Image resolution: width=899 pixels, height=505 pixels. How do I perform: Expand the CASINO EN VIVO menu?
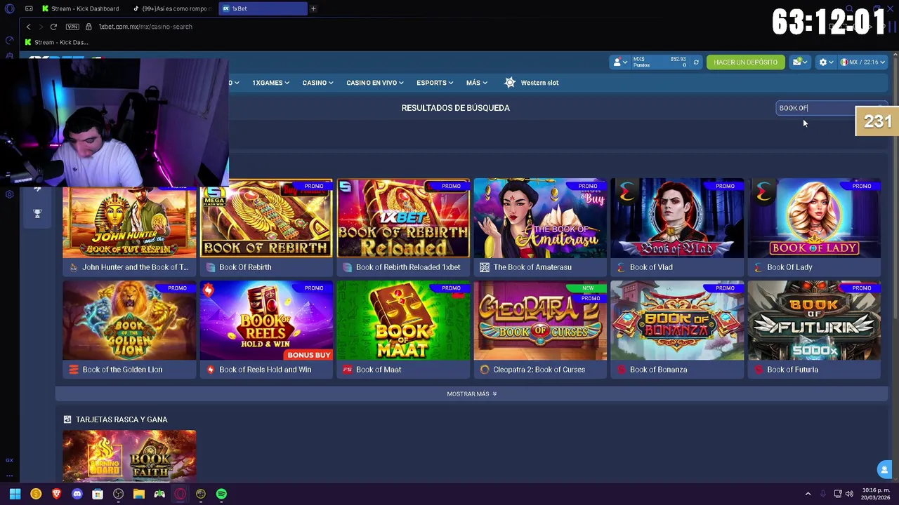[374, 83]
